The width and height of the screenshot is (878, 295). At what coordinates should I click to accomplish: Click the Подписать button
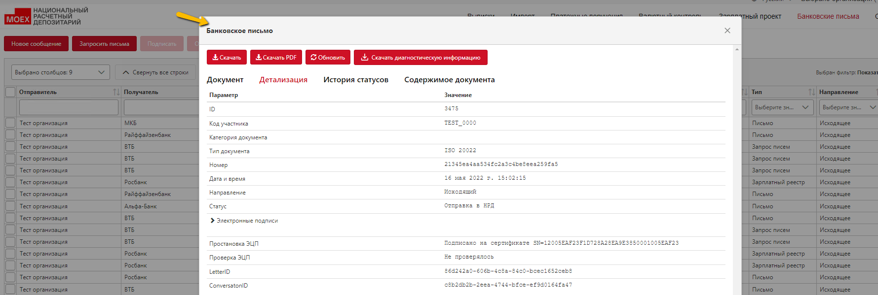162,44
